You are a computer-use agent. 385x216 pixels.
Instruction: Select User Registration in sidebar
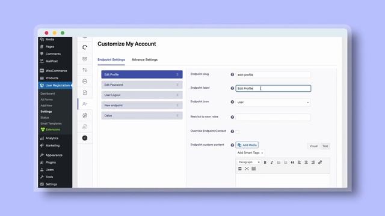[x=55, y=85]
